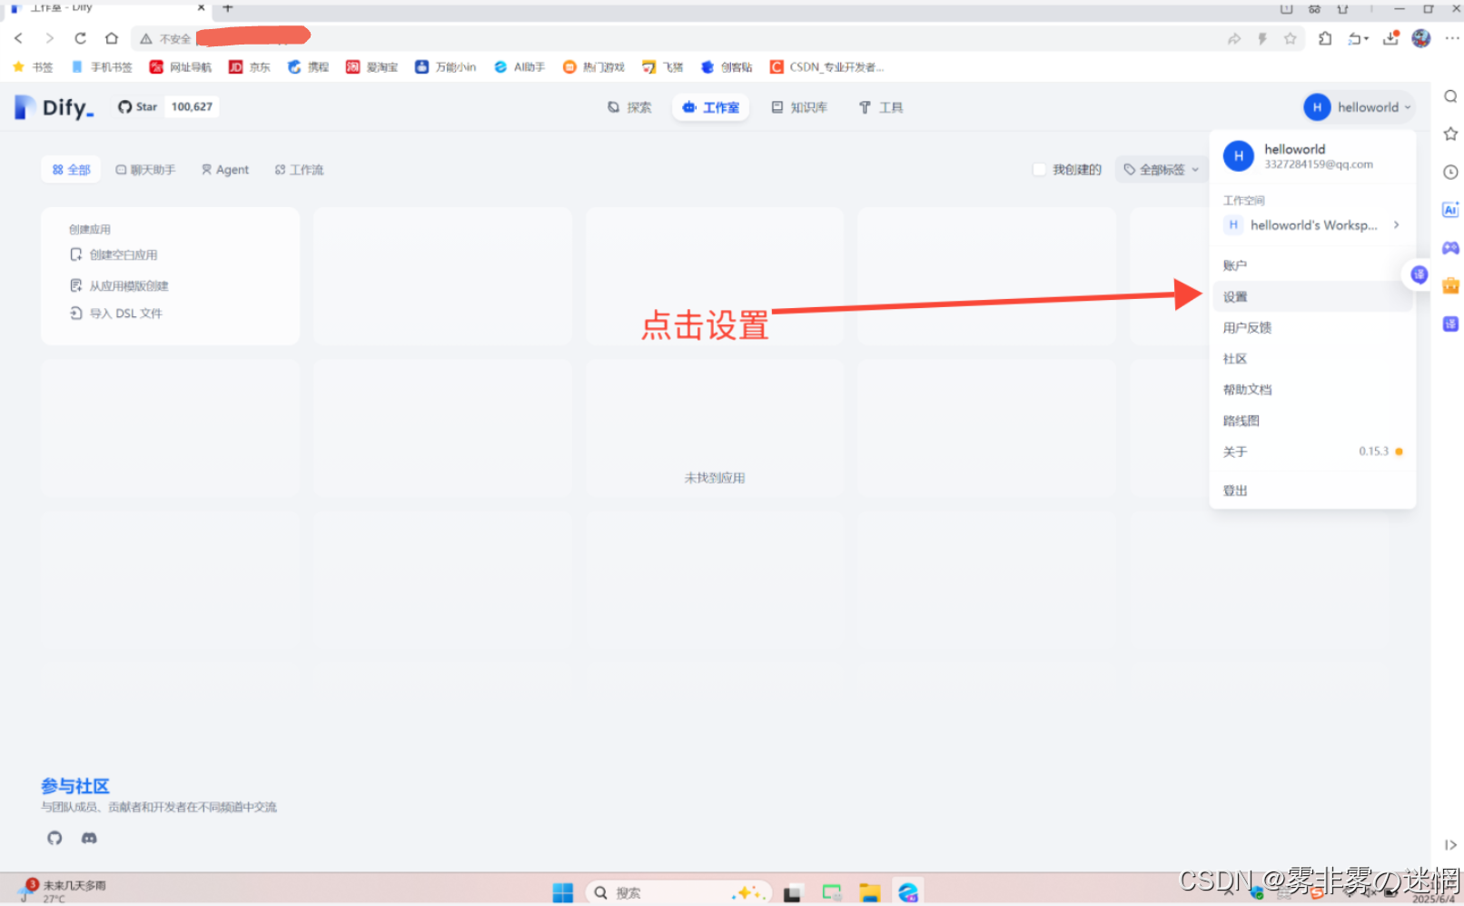Click 设置 in the user menu
This screenshot has width=1464, height=906.
coord(1312,297)
